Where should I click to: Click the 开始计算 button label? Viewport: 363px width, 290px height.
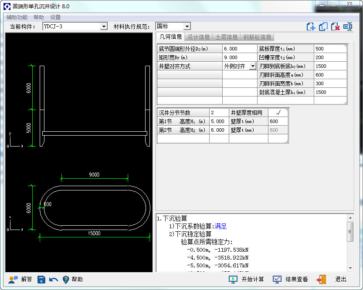(253, 280)
